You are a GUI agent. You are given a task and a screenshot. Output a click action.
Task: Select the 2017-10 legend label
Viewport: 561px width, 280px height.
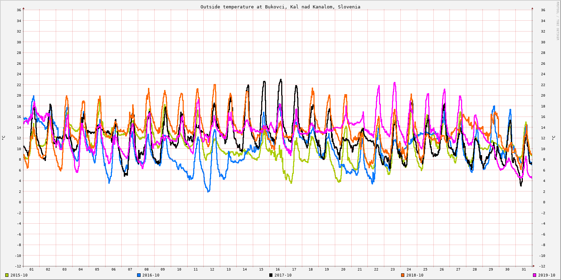283,275
